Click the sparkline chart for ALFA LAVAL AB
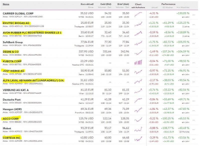The image size is (200, 146). [138, 82]
